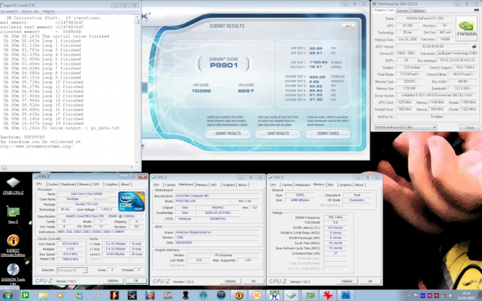This screenshot has width=482, height=301.
Task: Click the NVIDIA GeForce GTX 260 name field
Action: (x=425, y=19)
